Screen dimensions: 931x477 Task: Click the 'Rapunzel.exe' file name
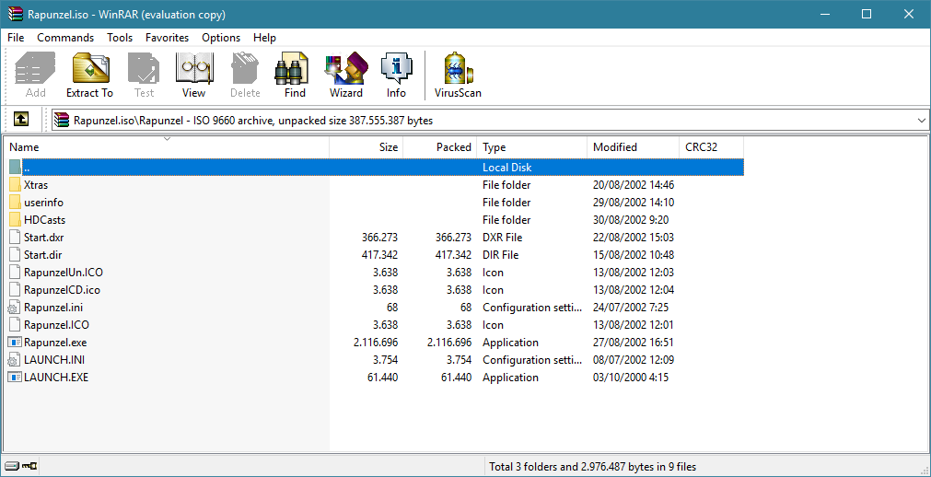point(55,343)
